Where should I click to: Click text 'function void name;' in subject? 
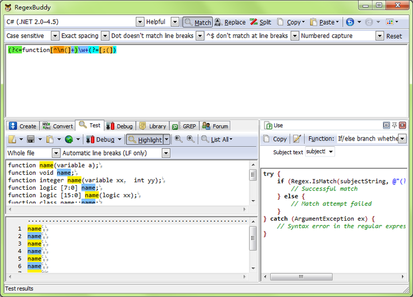41,173
